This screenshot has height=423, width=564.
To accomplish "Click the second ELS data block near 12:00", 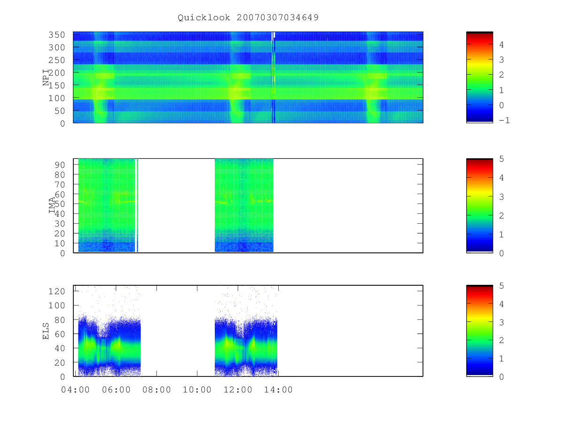I will (x=246, y=346).
